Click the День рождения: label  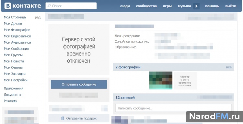(127, 36)
